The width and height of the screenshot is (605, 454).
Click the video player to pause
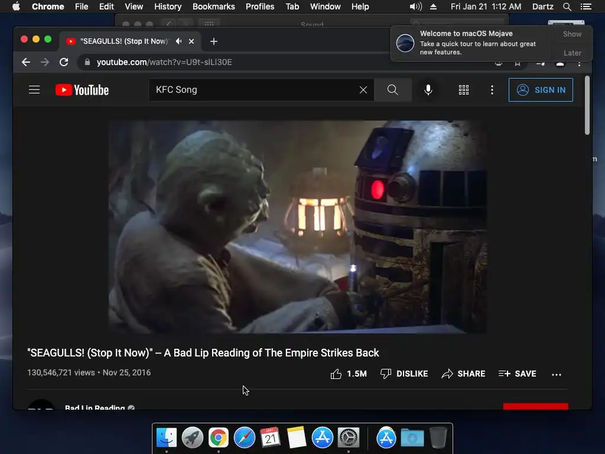(x=297, y=227)
